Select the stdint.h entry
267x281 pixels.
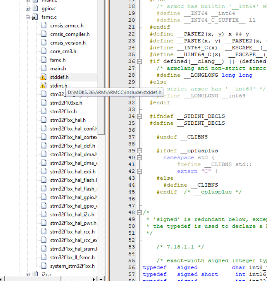[59, 86]
